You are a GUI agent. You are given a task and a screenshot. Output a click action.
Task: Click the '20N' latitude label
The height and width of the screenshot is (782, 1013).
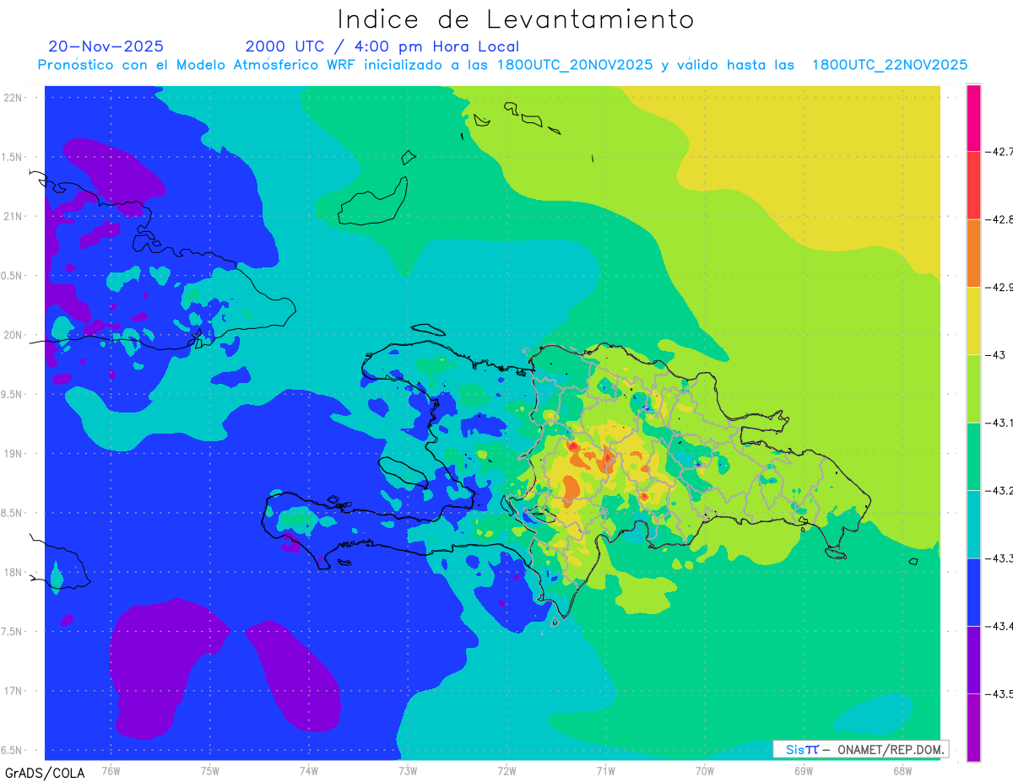coord(14,335)
